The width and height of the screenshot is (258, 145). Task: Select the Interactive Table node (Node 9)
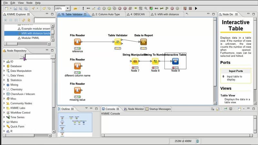[x=175, y=61]
